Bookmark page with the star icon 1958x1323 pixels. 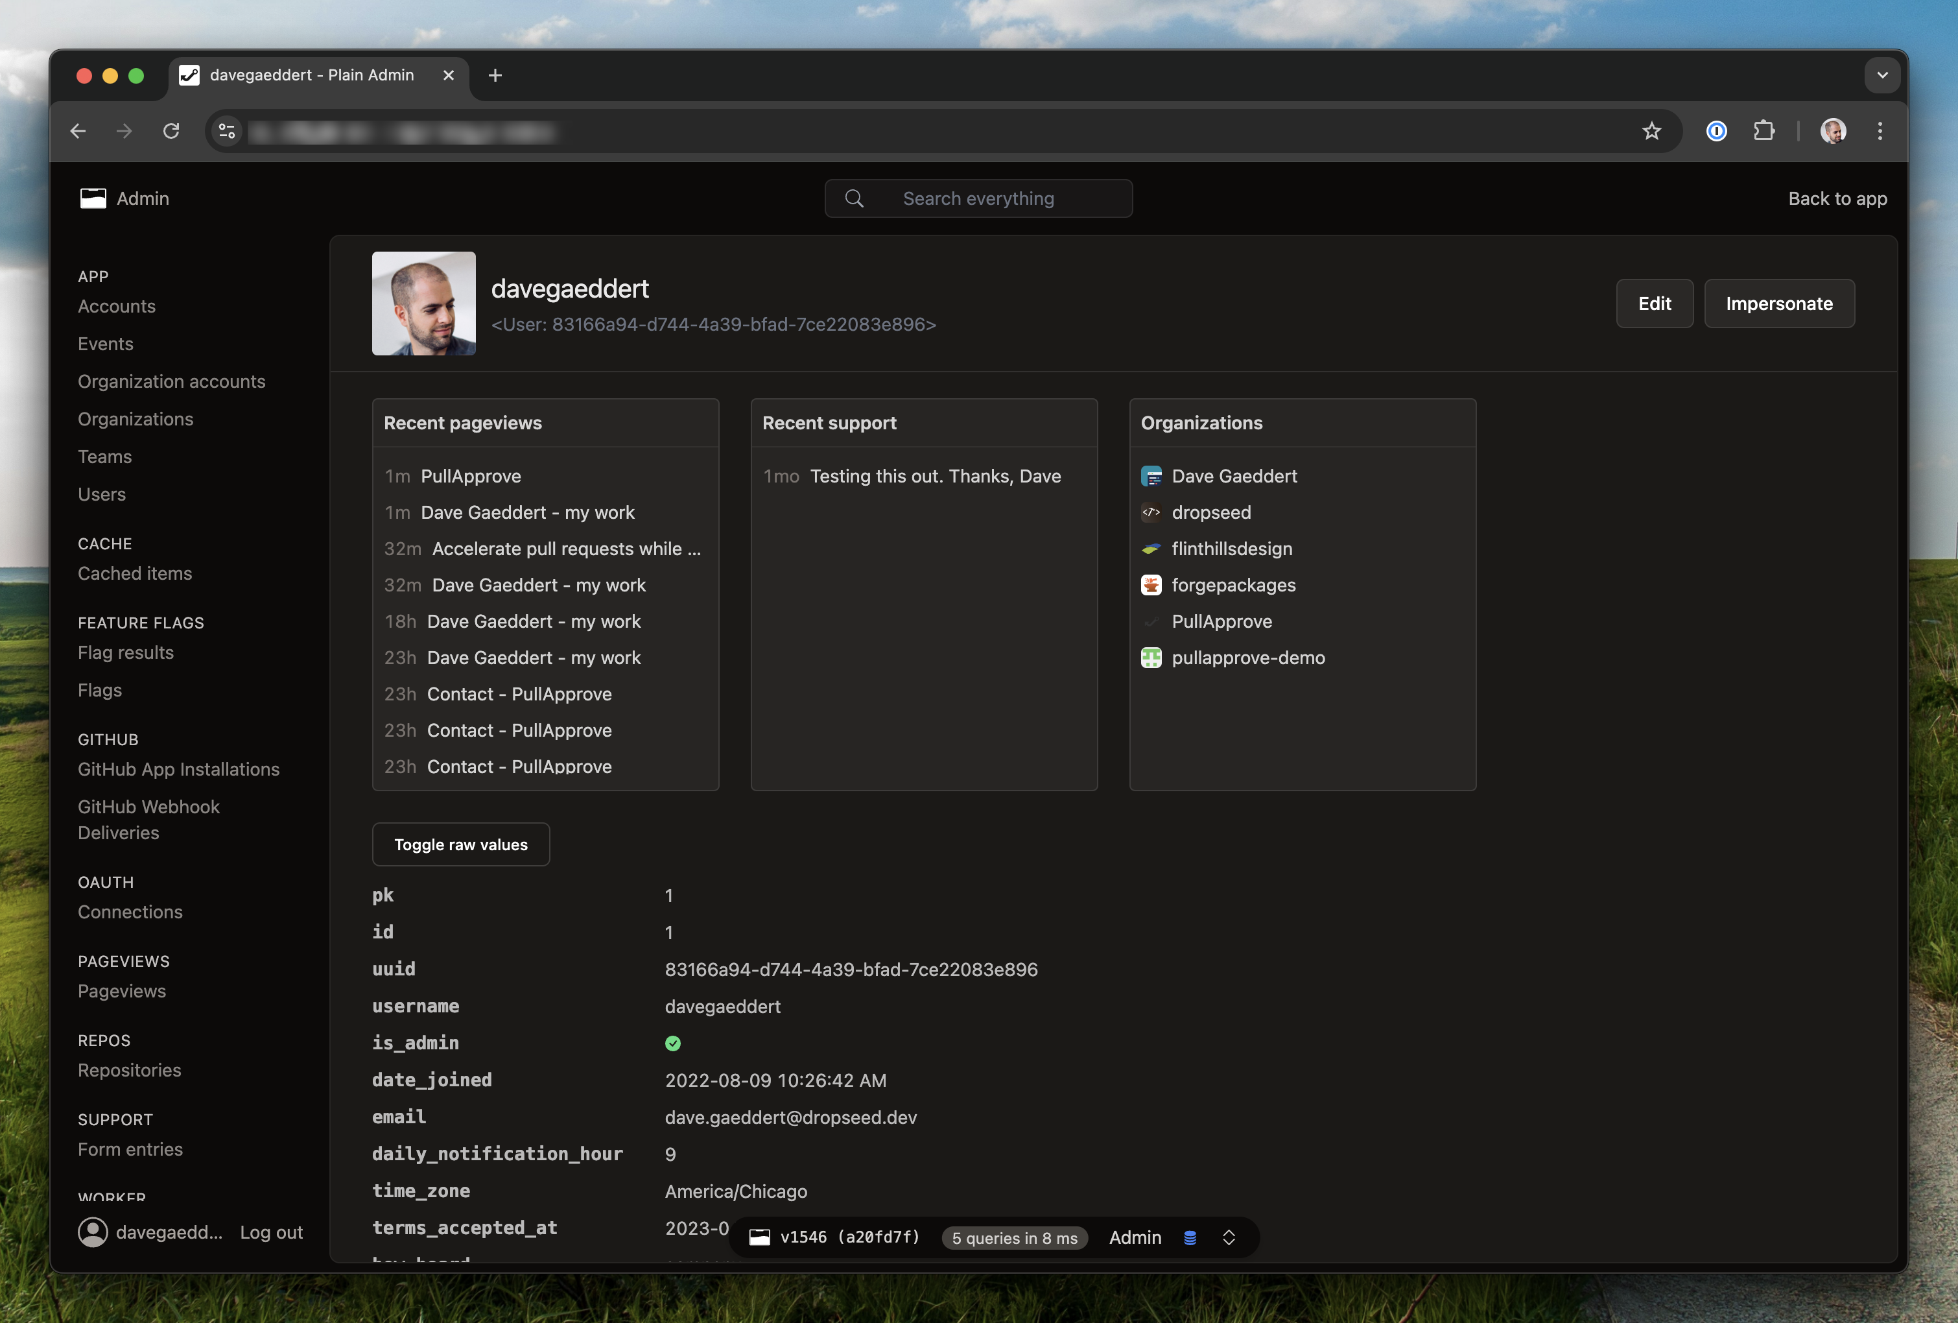coord(1651,130)
